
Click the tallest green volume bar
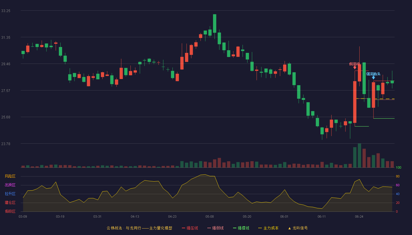359,155
